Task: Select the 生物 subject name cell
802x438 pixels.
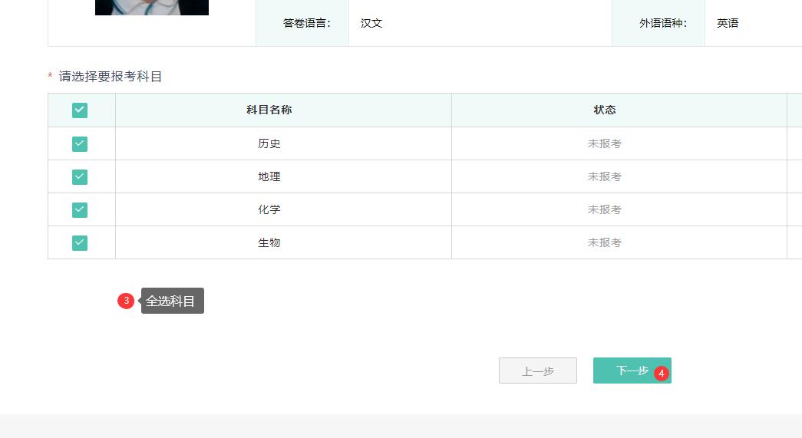Action: pos(269,243)
